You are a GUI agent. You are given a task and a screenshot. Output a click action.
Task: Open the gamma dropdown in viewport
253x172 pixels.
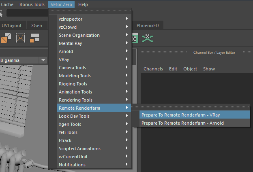[43, 60]
